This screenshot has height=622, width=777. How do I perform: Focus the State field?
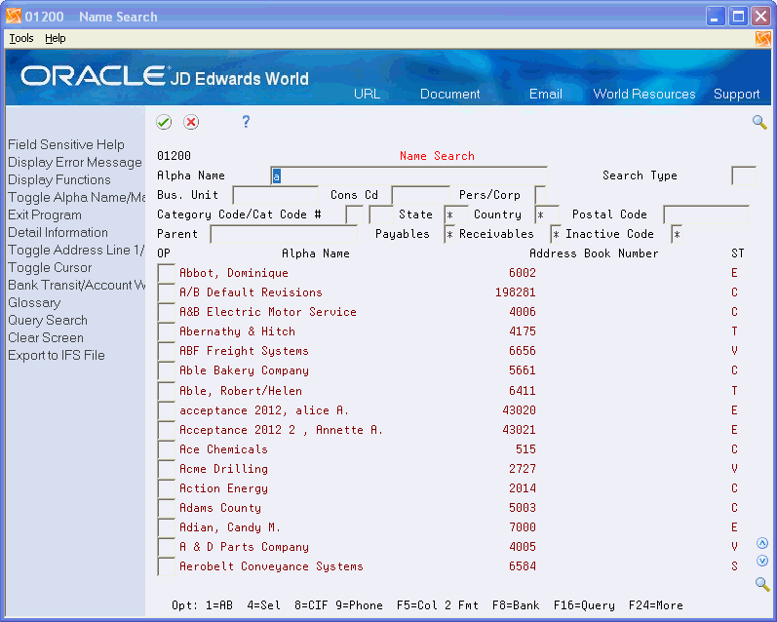(456, 214)
